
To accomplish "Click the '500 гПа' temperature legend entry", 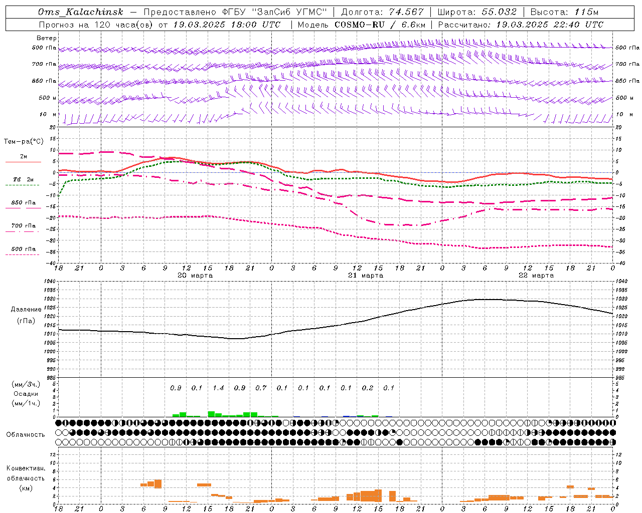I will (24, 248).
